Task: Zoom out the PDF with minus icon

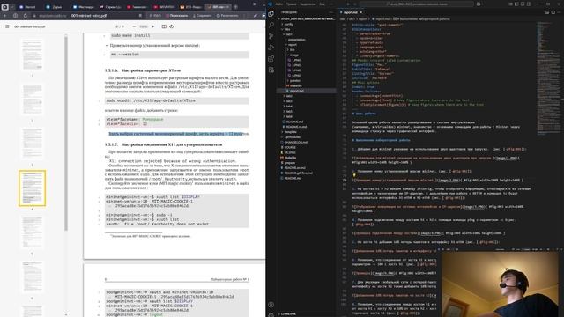Action: [x=134, y=26]
